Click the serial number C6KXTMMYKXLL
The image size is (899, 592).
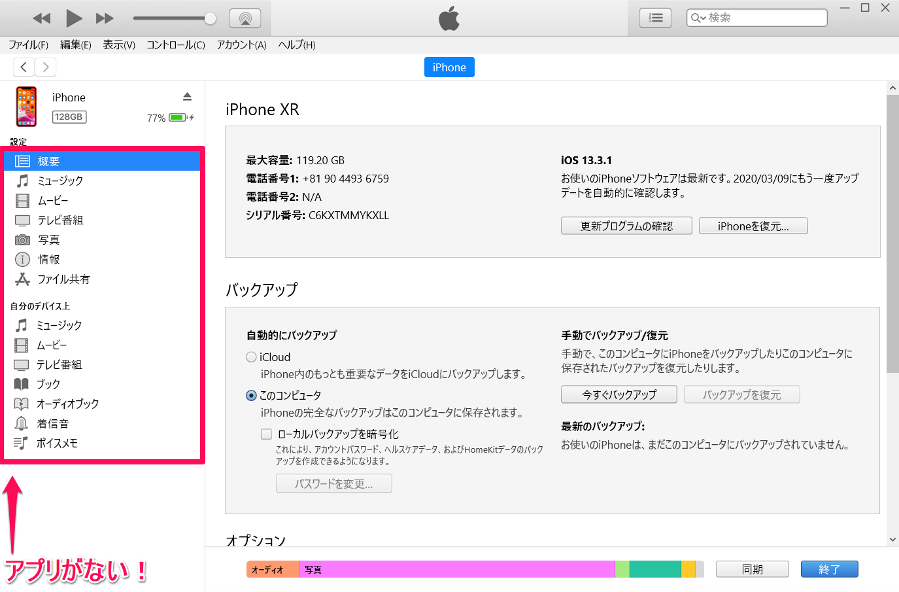click(x=348, y=215)
